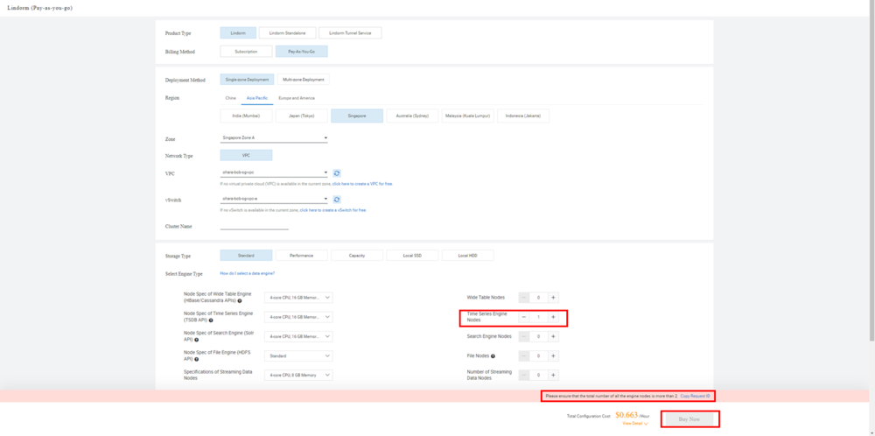Select Single-zone Deployment
The height and width of the screenshot is (436, 875).
click(x=248, y=80)
